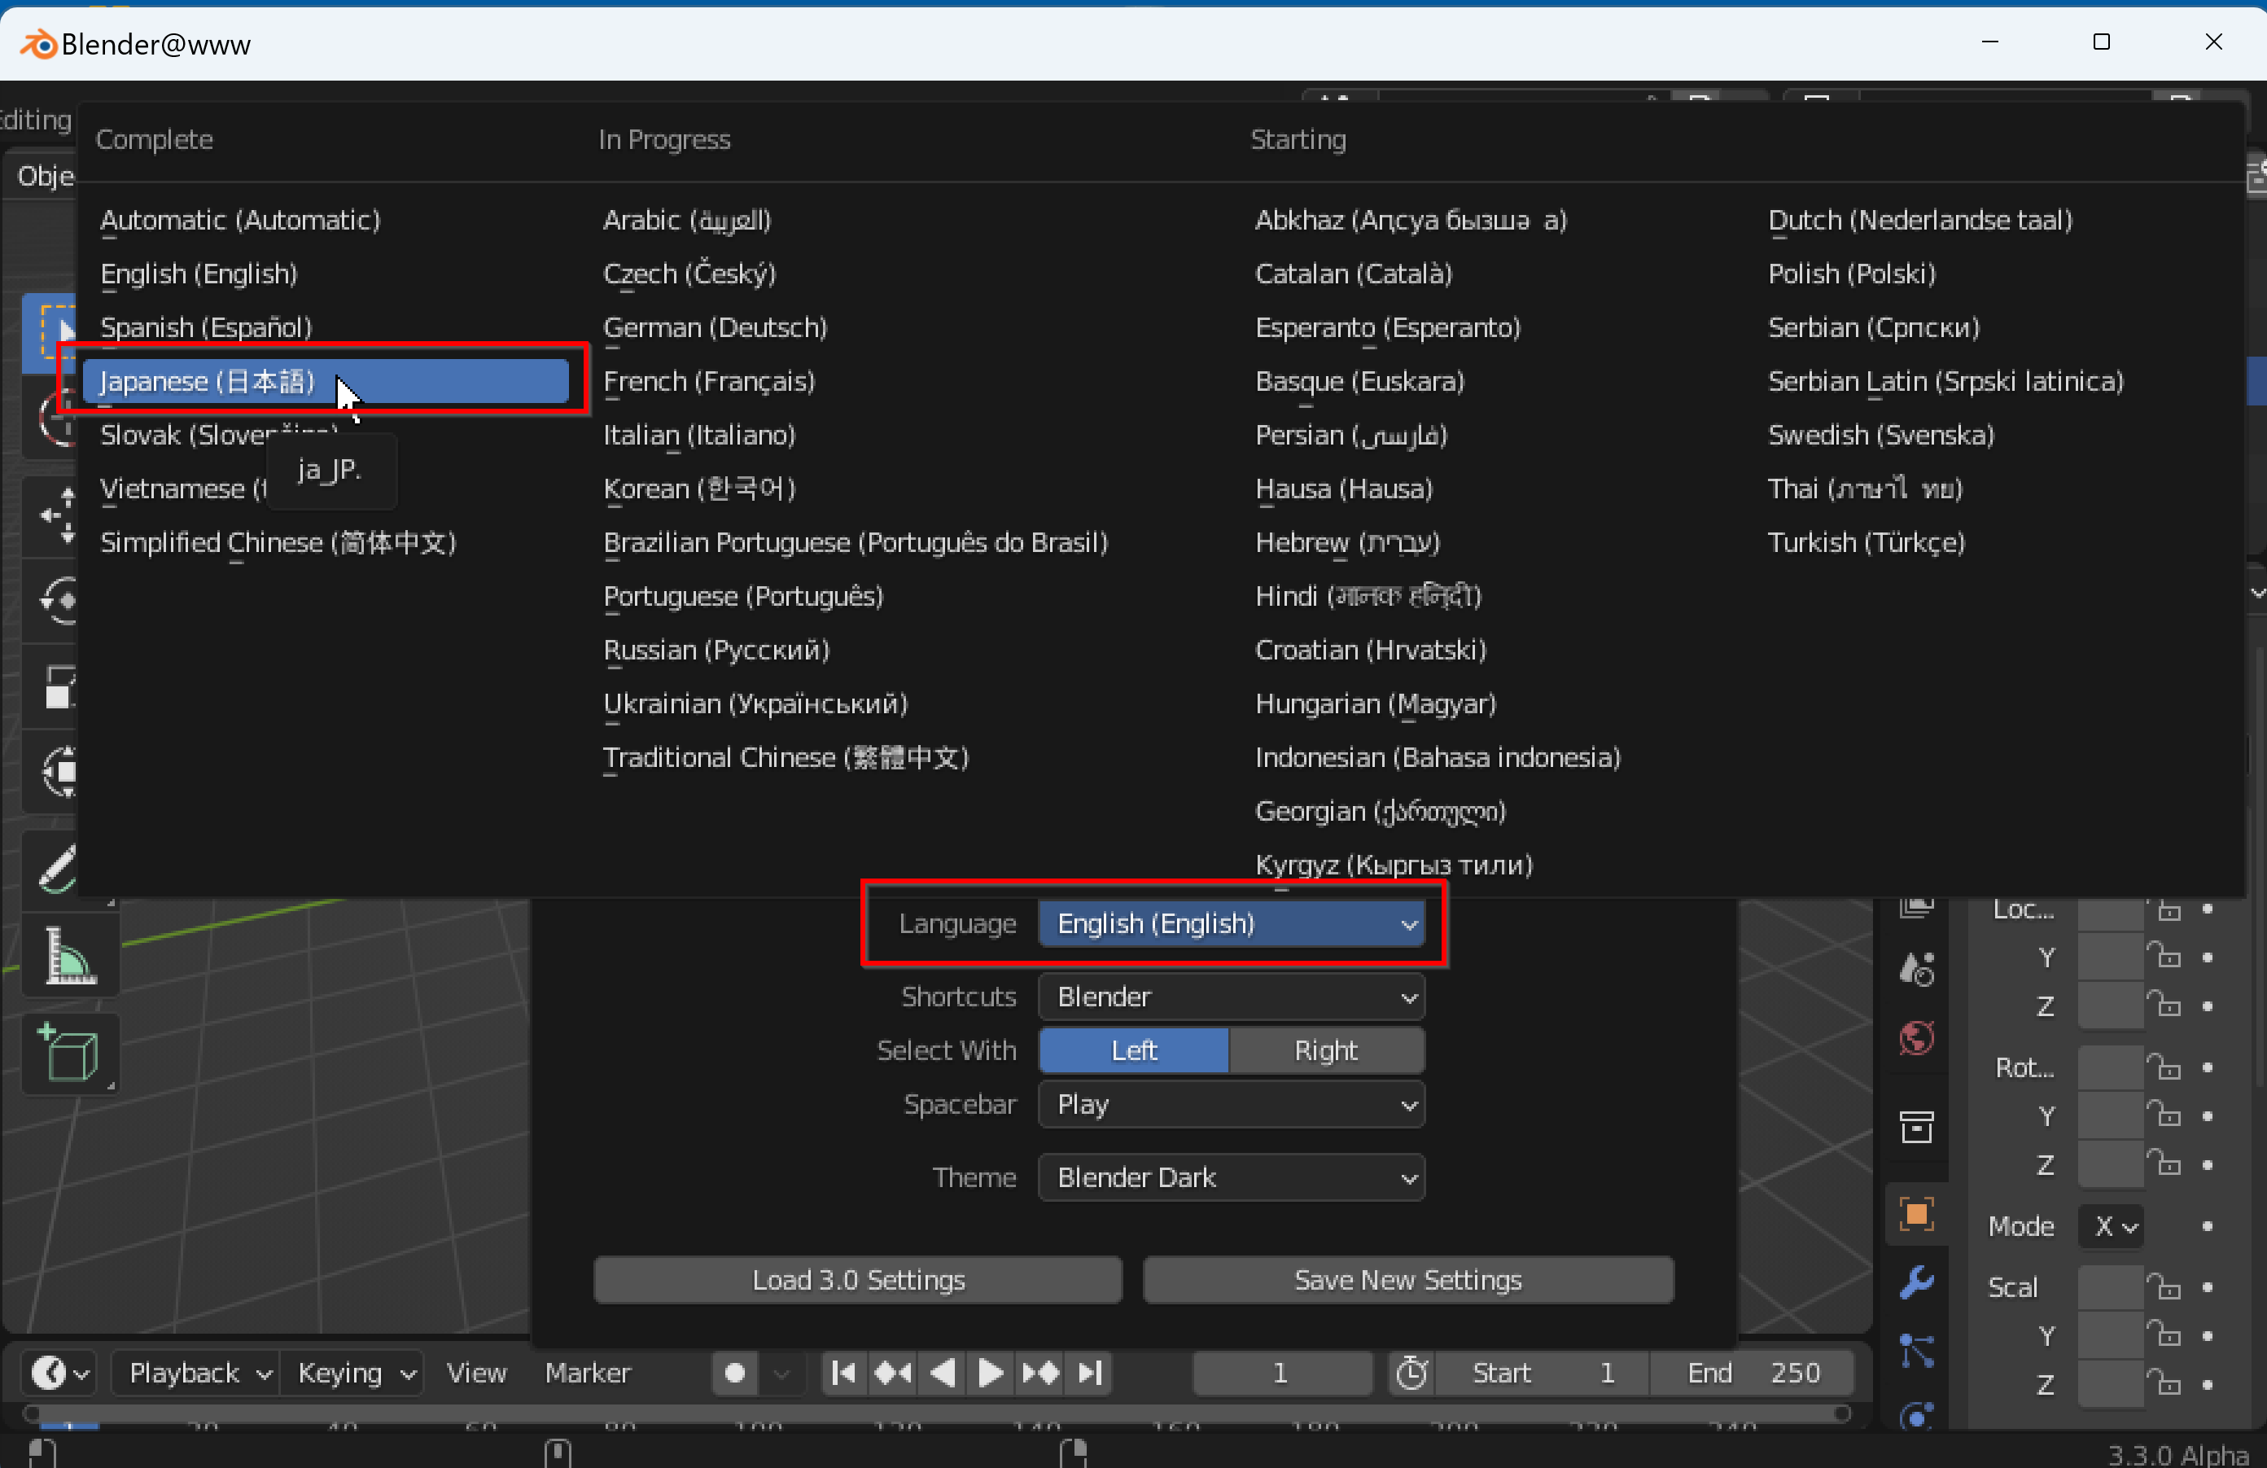The image size is (2267, 1468).
Task: Select the Annotate pencil tool
Action: pyautogui.click(x=57, y=869)
